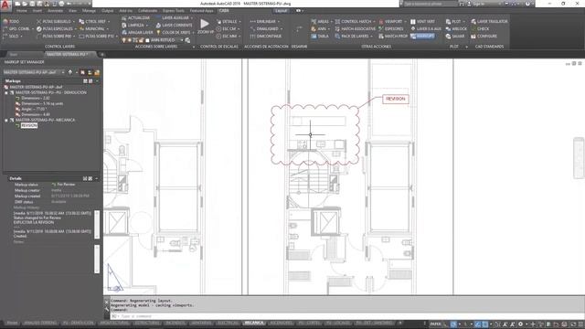Screen dimensions: 585x329
Task: Select the Angle markup tree item
Action: tap(34, 110)
